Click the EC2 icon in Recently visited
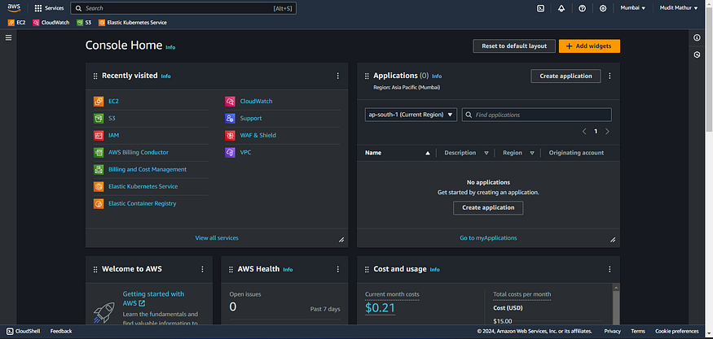The image size is (713, 339). click(x=99, y=101)
